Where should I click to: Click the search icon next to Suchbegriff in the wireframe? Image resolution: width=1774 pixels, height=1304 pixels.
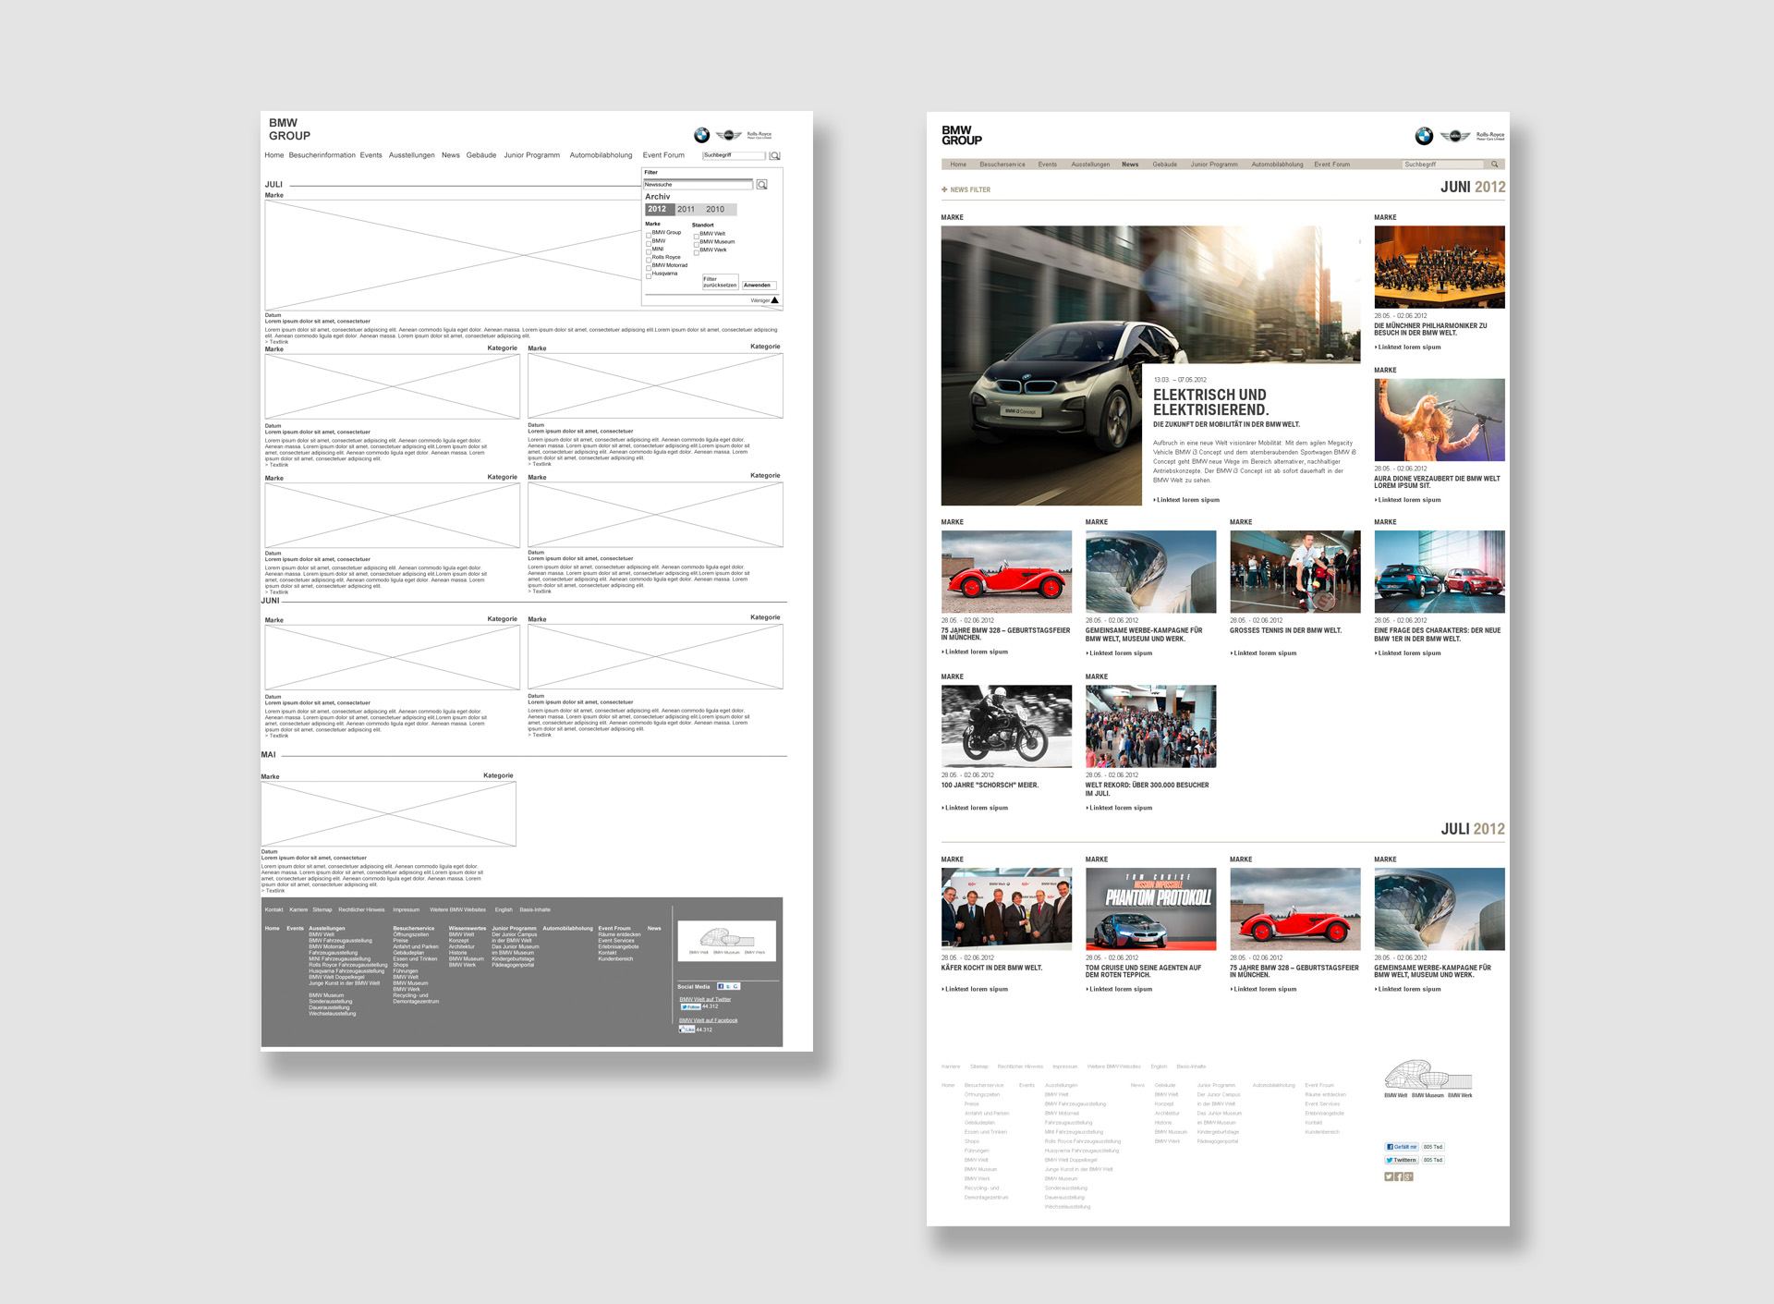(x=774, y=155)
